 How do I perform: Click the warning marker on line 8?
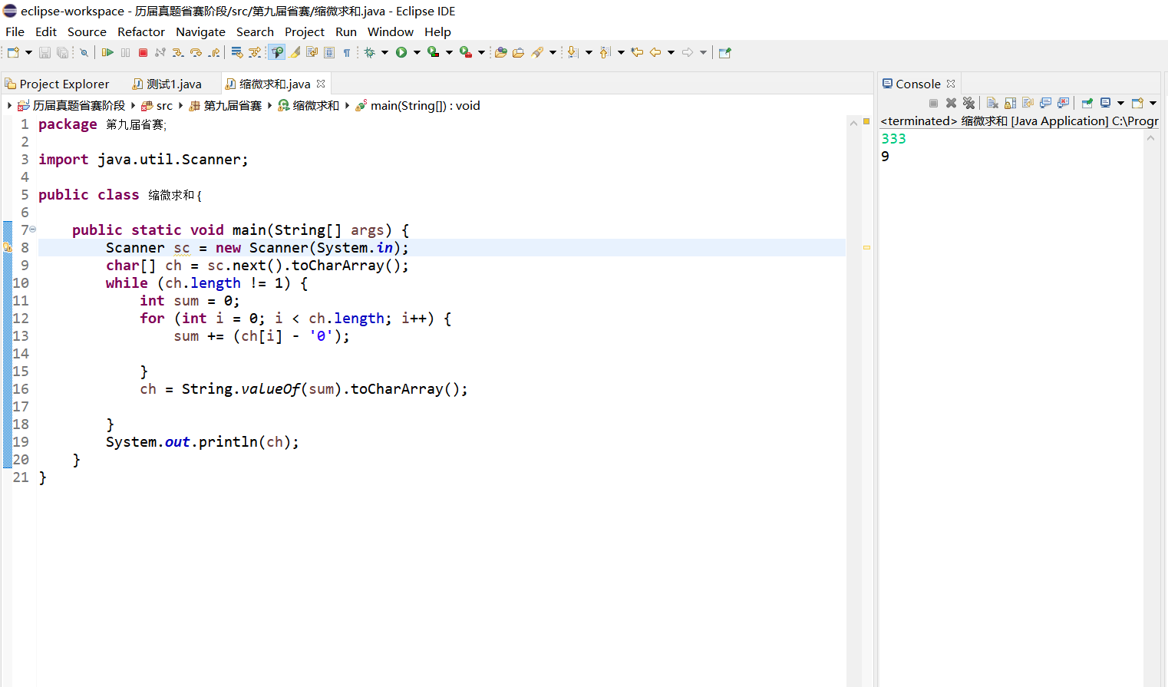pos(7,247)
